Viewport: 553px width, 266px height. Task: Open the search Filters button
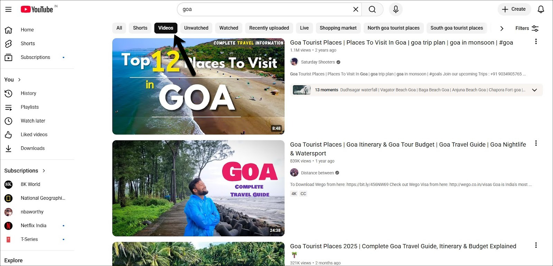(x=527, y=28)
